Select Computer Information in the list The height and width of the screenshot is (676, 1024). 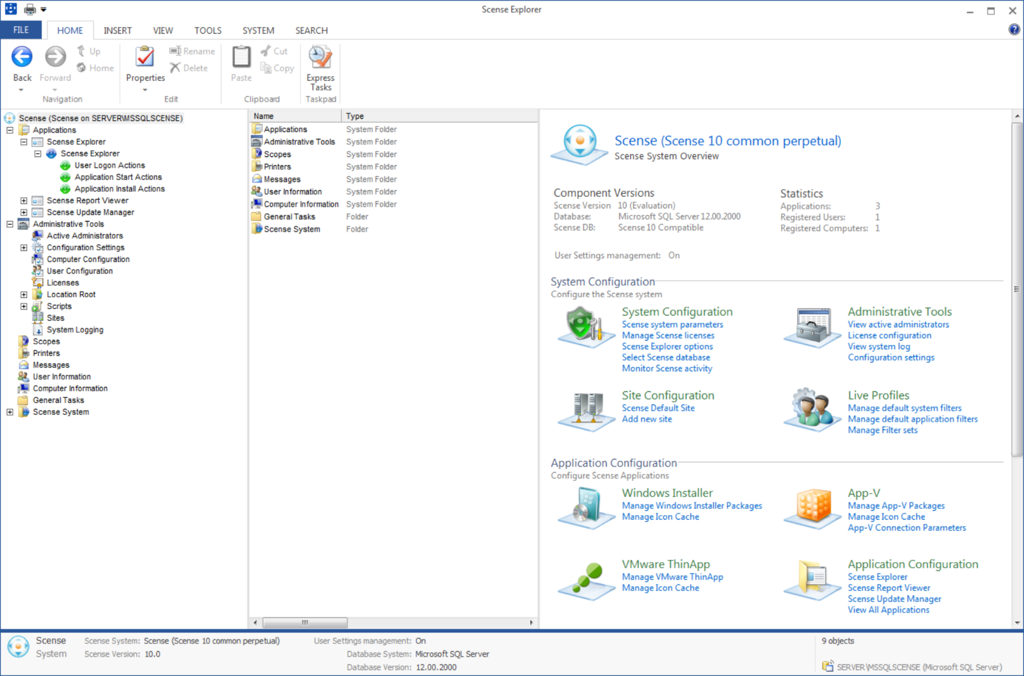pyautogui.click(x=301, y=204)
